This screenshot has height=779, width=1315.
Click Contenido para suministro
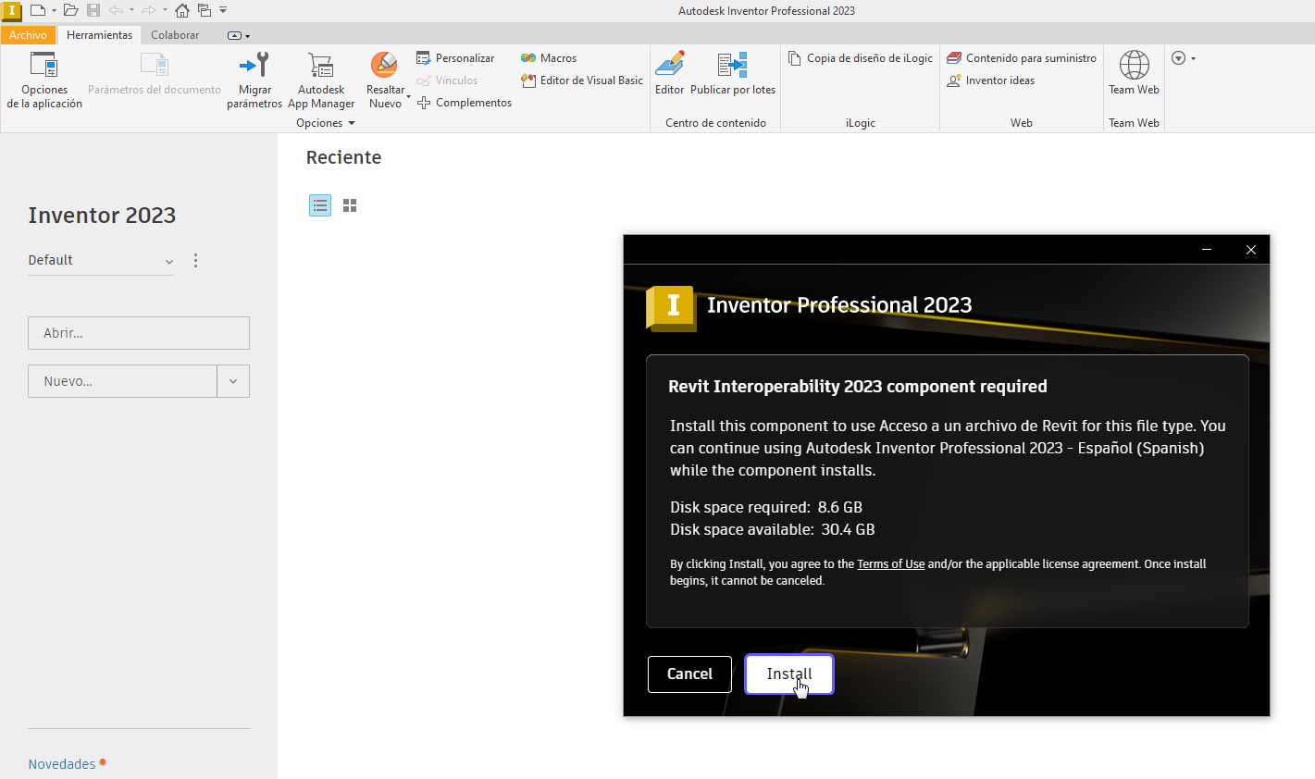(1022, 58)
